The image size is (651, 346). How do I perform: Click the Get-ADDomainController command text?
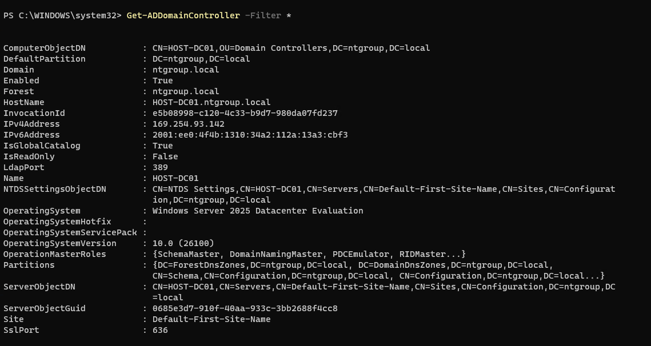point(183,15)
